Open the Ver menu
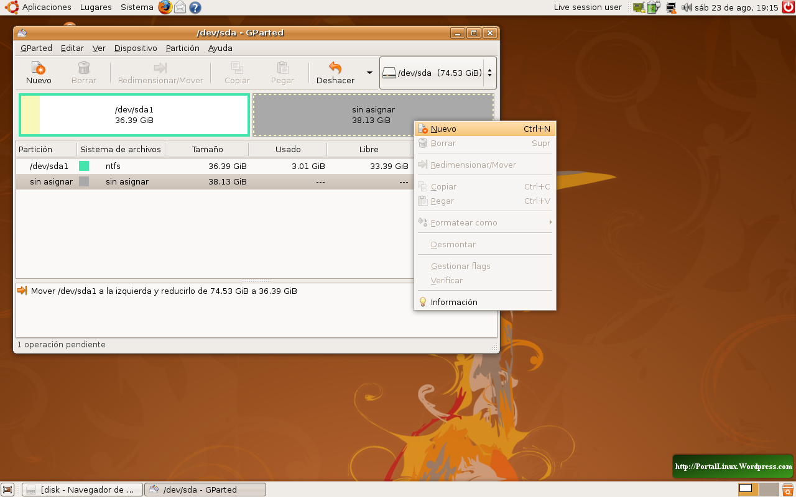This screenshot has height=497, width=796. 99,48
